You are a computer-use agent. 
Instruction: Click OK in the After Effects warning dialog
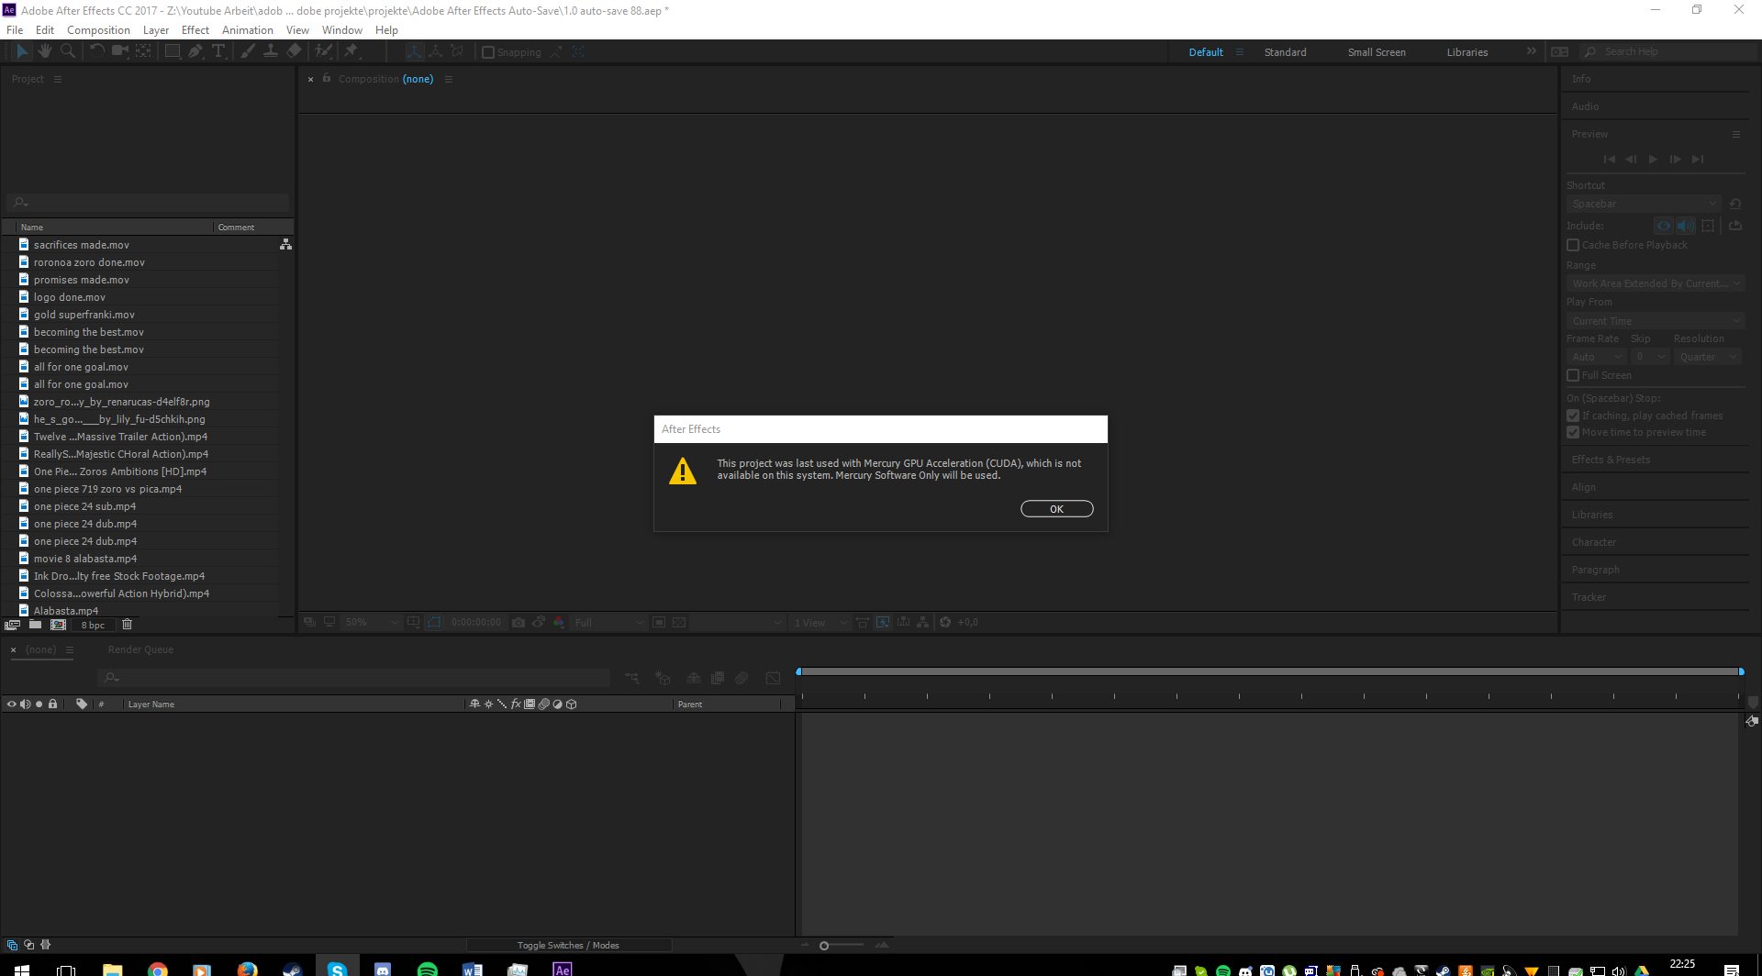click(1056, 509)
